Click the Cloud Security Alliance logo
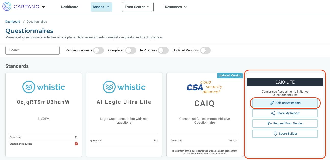This screenshot has height=160, width=330. (x=205, y=87)
